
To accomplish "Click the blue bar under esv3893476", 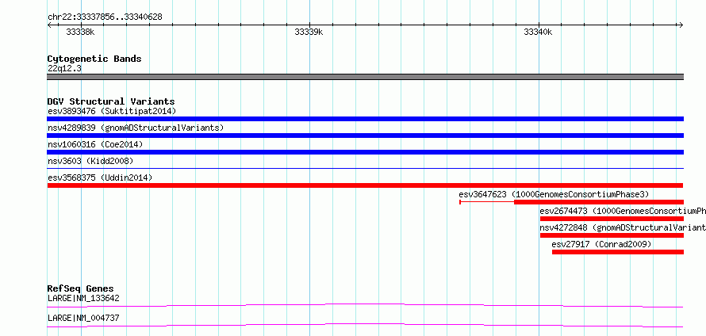I will pyautogui.click(x=365, y=119).
